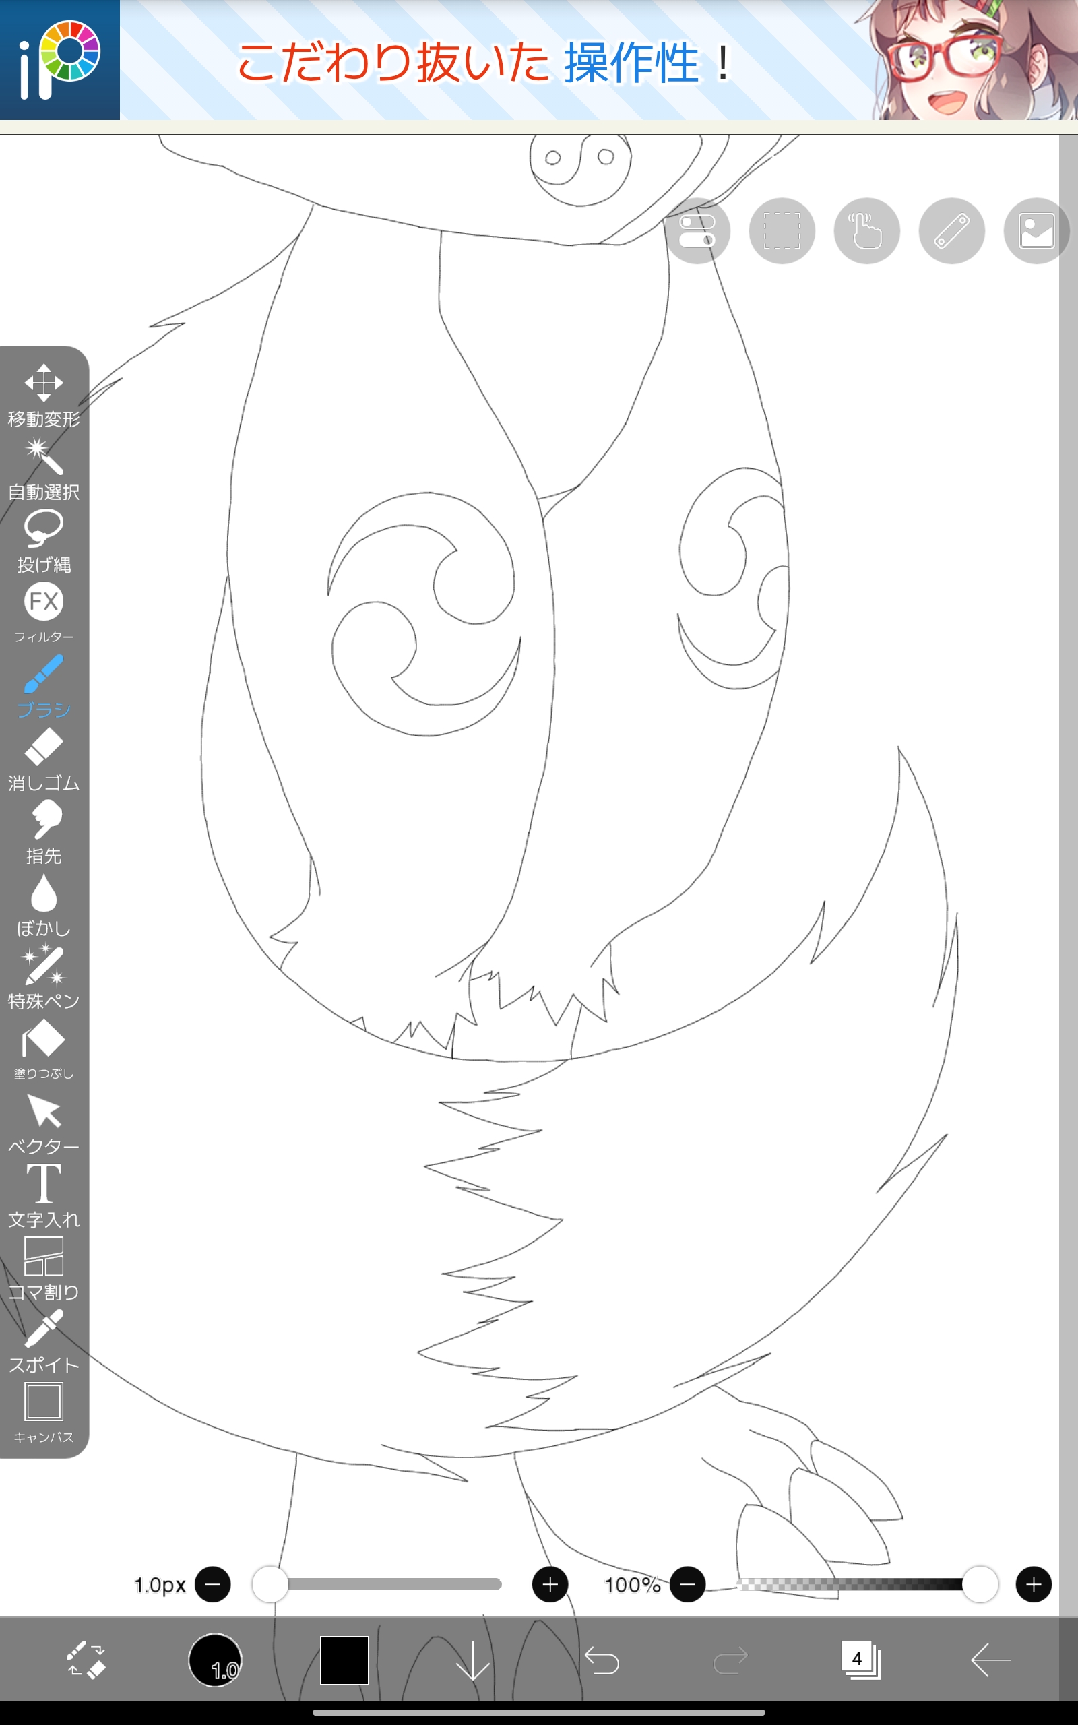The image size is (1078, 1725).
Task: Select the 消しゴム eraser tool
Action: click(44, 759)
